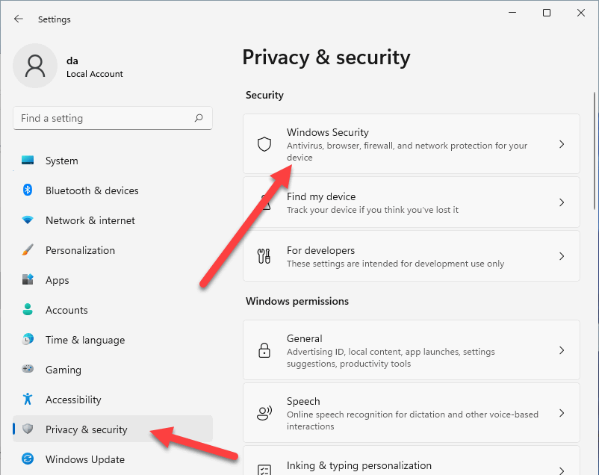Open For developers chevron arrow
Viewport: 599px width, 475px height.
pyautogui.click(x=562, y=256)
